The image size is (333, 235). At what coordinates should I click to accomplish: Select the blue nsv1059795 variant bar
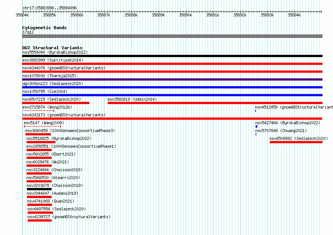(x=172, y=95)
